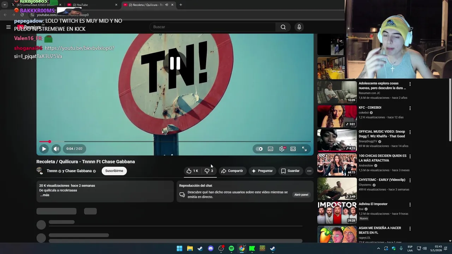Enter fullscreen mode in the player

coord(304,149)
